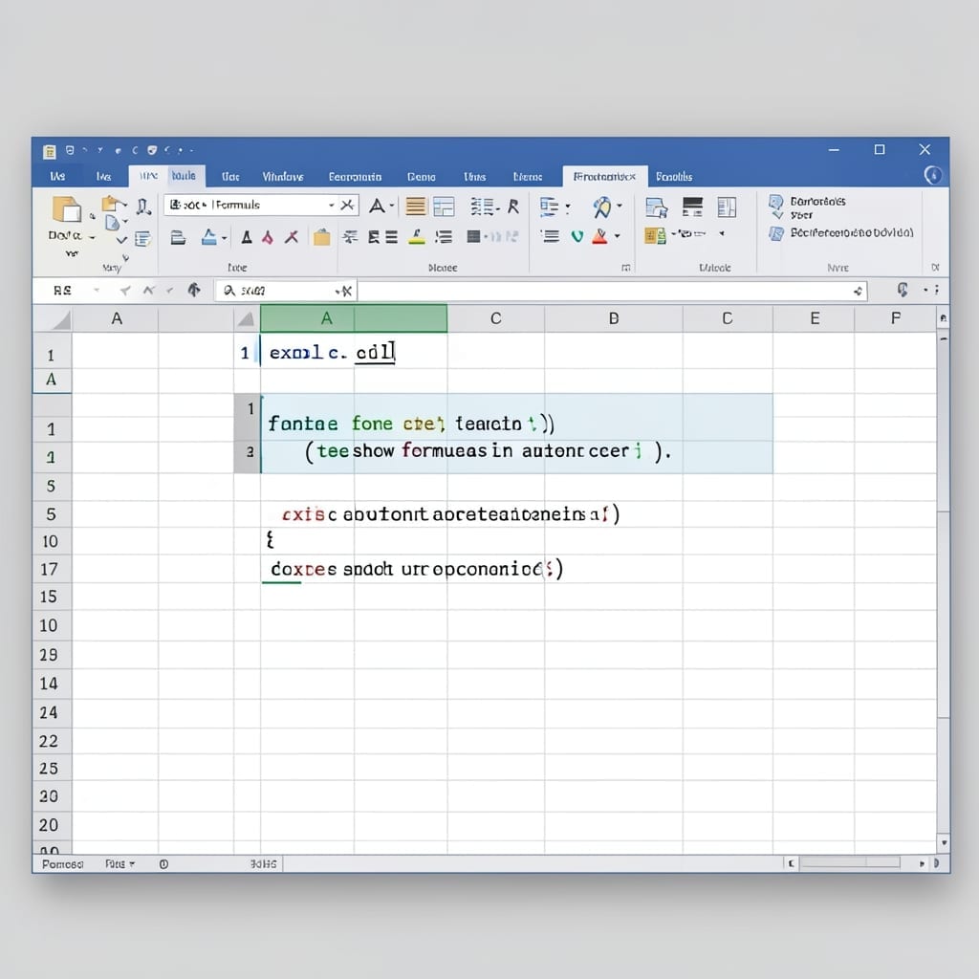Click the orange horizontal lines icon
Viewport: 979px width, 979px height.
(415, 207)
